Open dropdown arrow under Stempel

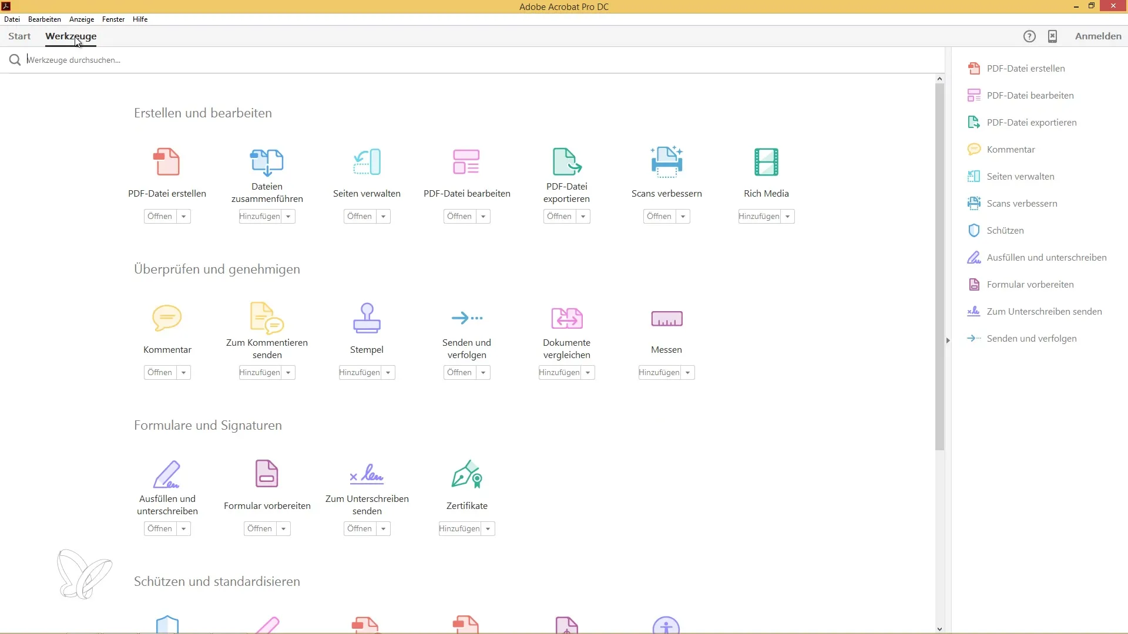[388, 373]
